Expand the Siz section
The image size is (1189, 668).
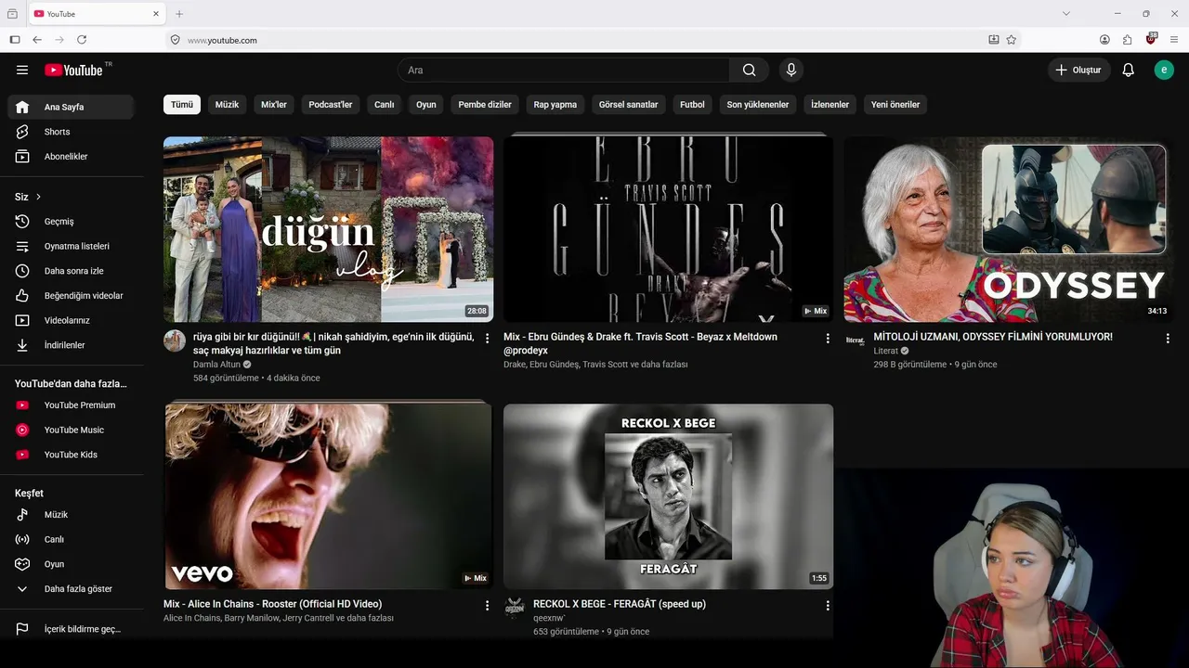pos(28,197)
